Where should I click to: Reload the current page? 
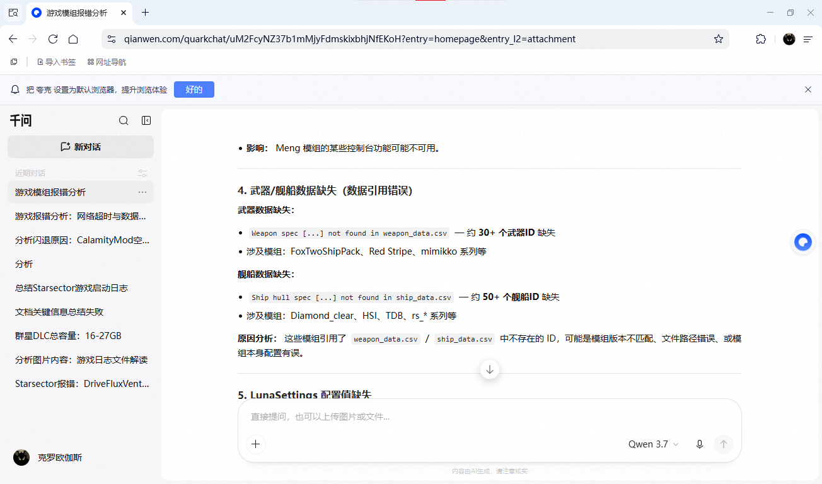tap(53, 39)
